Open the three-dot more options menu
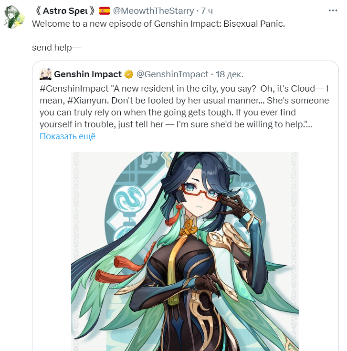Screen dimensions: 347x351 tap(333, 10)
